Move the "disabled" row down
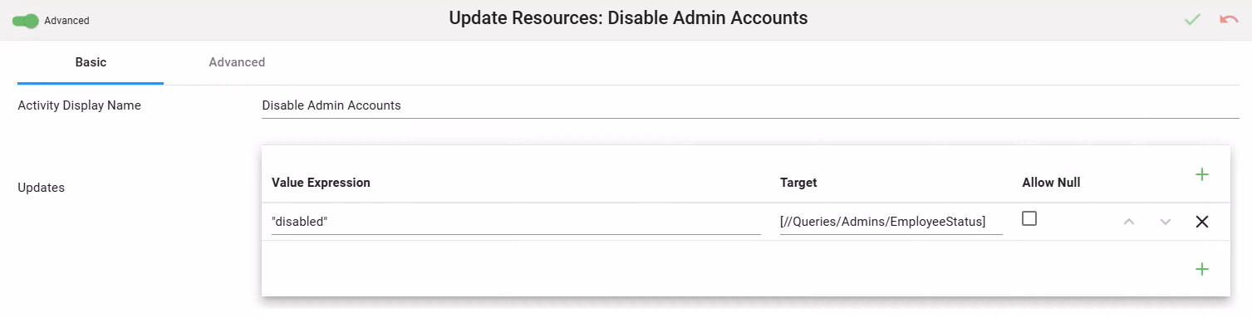This screenshot has width=1252, height=318. (1166, 222)
